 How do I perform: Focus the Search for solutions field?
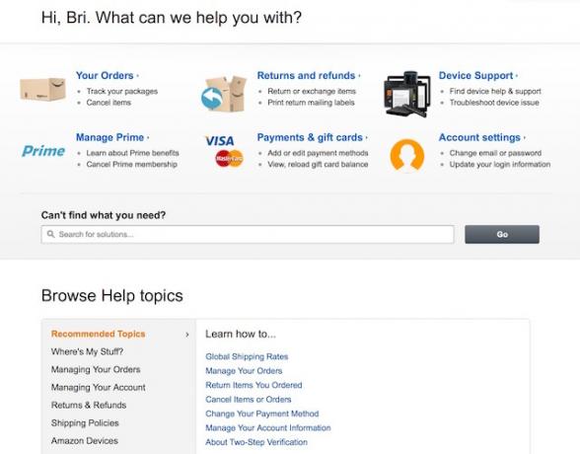pyautogui.click(x=248, y=234)
